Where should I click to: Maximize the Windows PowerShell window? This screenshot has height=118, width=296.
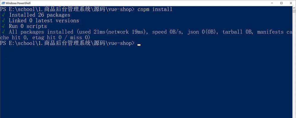click(x=281, y=3)
